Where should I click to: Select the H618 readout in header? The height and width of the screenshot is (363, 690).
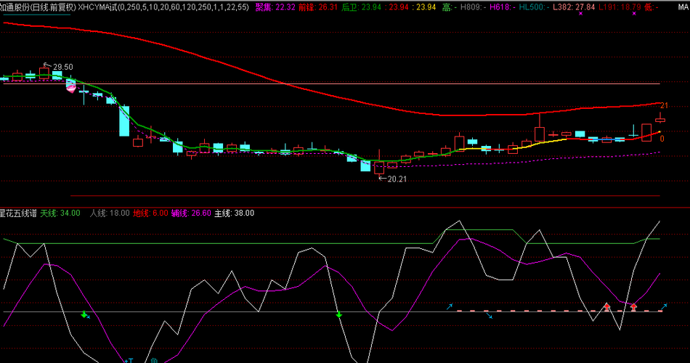[503, 7]
